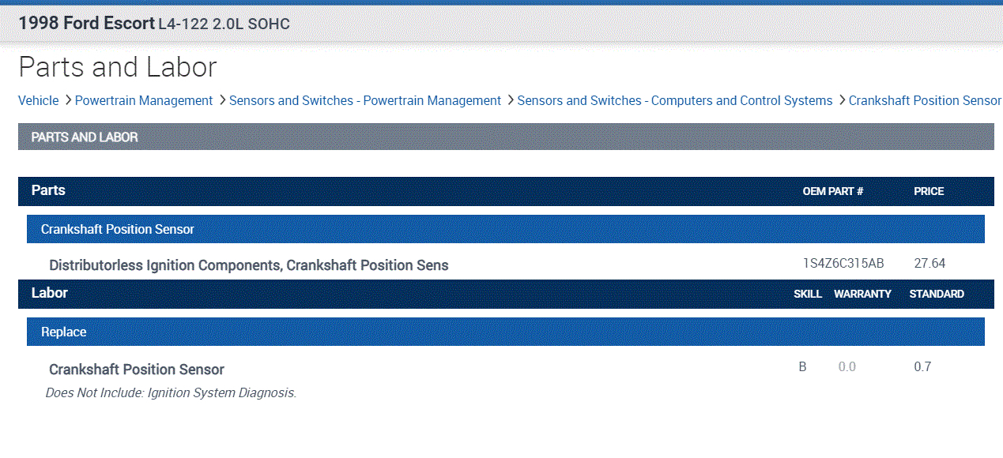Select the Crankshaft Position Sensor labor row

click(x=137, y=370)
